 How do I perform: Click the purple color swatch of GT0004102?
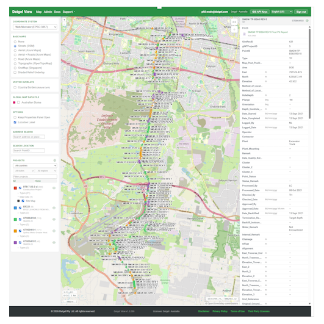[x=15, y=242]
